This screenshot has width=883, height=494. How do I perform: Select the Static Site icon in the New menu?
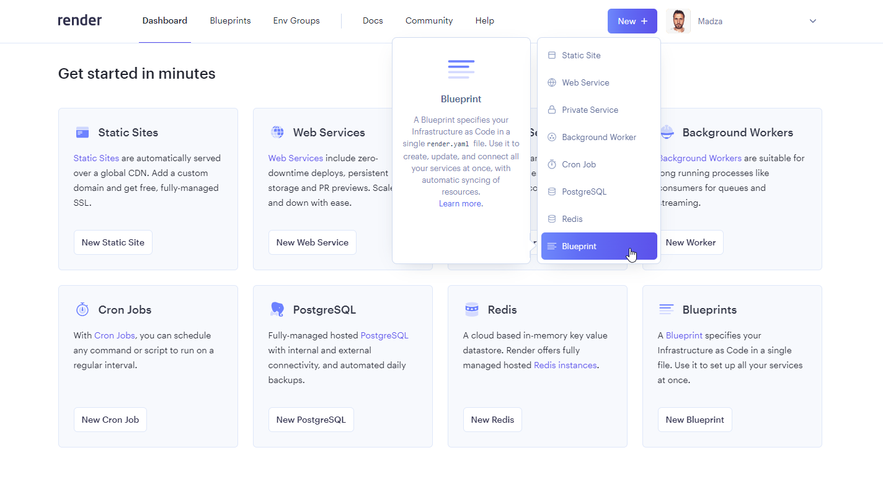coord(551,55)
